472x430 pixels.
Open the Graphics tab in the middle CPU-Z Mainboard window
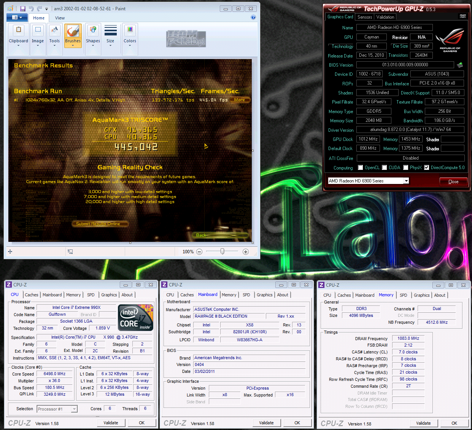(x=265, y=295)
